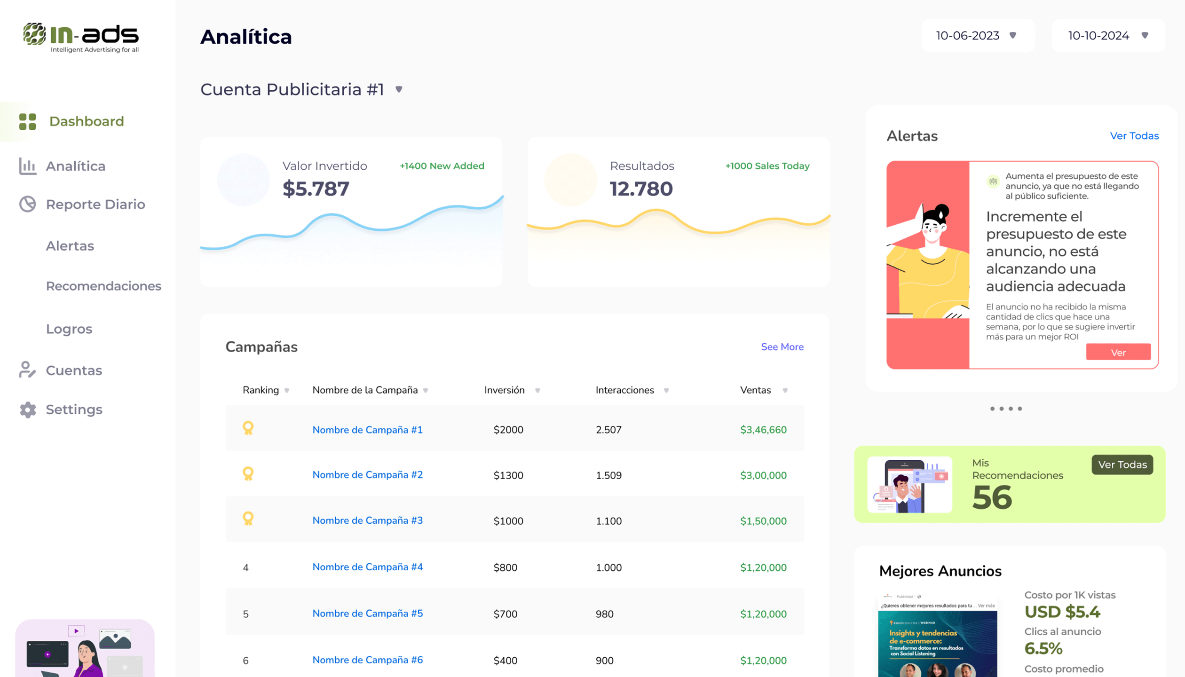Click the Analítica bar chart icon
Viewport: 1185px width, 677px height.
(x=27, y=166)
